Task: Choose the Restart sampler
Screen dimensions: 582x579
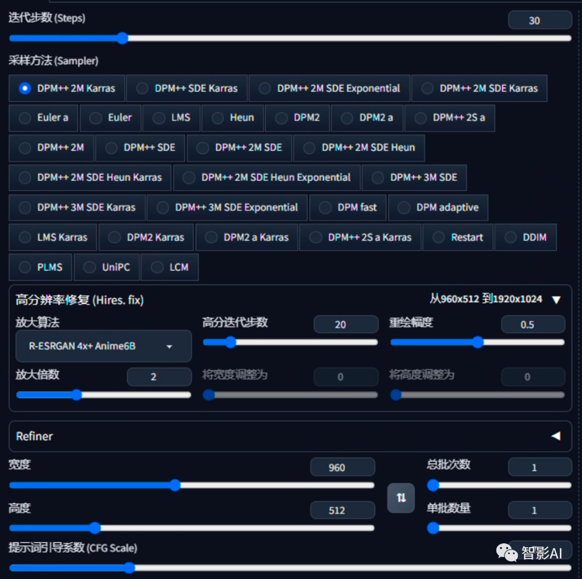Action: click(x=458, y=237)
